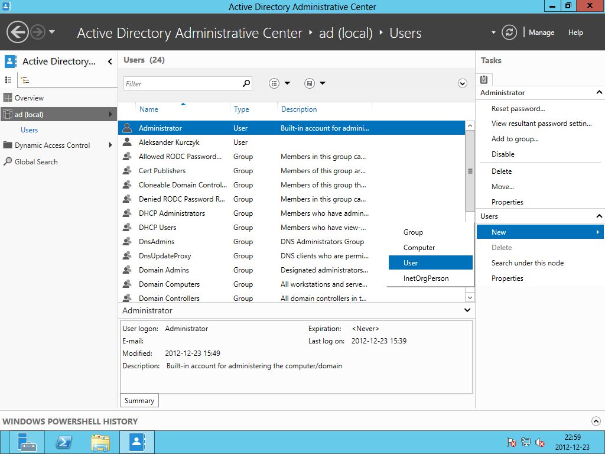Select DHCP Users group
605x454 pixels.
point(291,228)
